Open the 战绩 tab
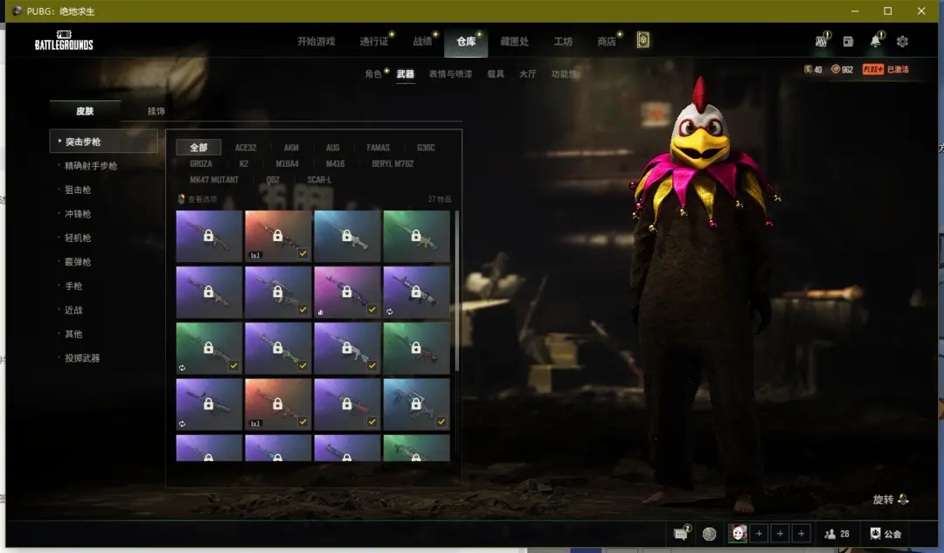The image size is (944, 553). pos(423,42)
